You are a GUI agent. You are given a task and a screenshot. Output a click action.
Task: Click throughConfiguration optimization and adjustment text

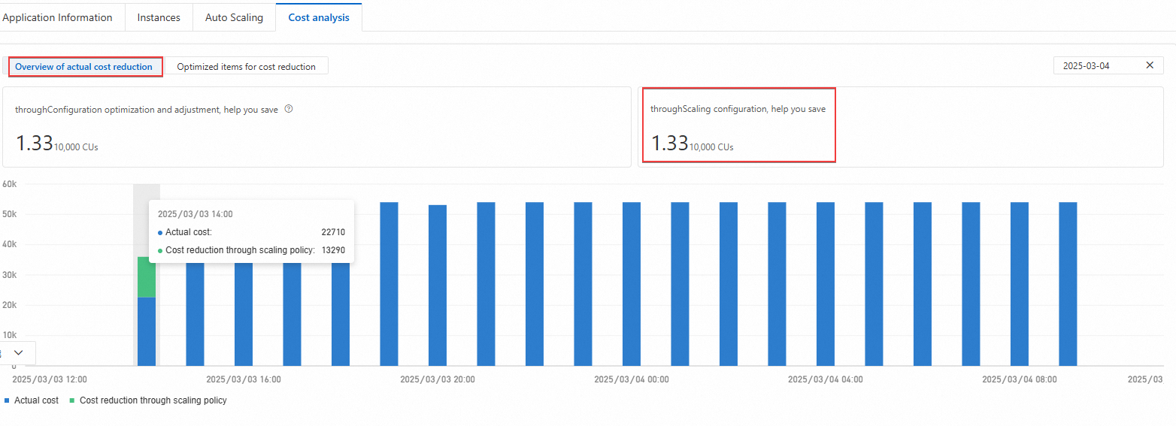[147, 110]
